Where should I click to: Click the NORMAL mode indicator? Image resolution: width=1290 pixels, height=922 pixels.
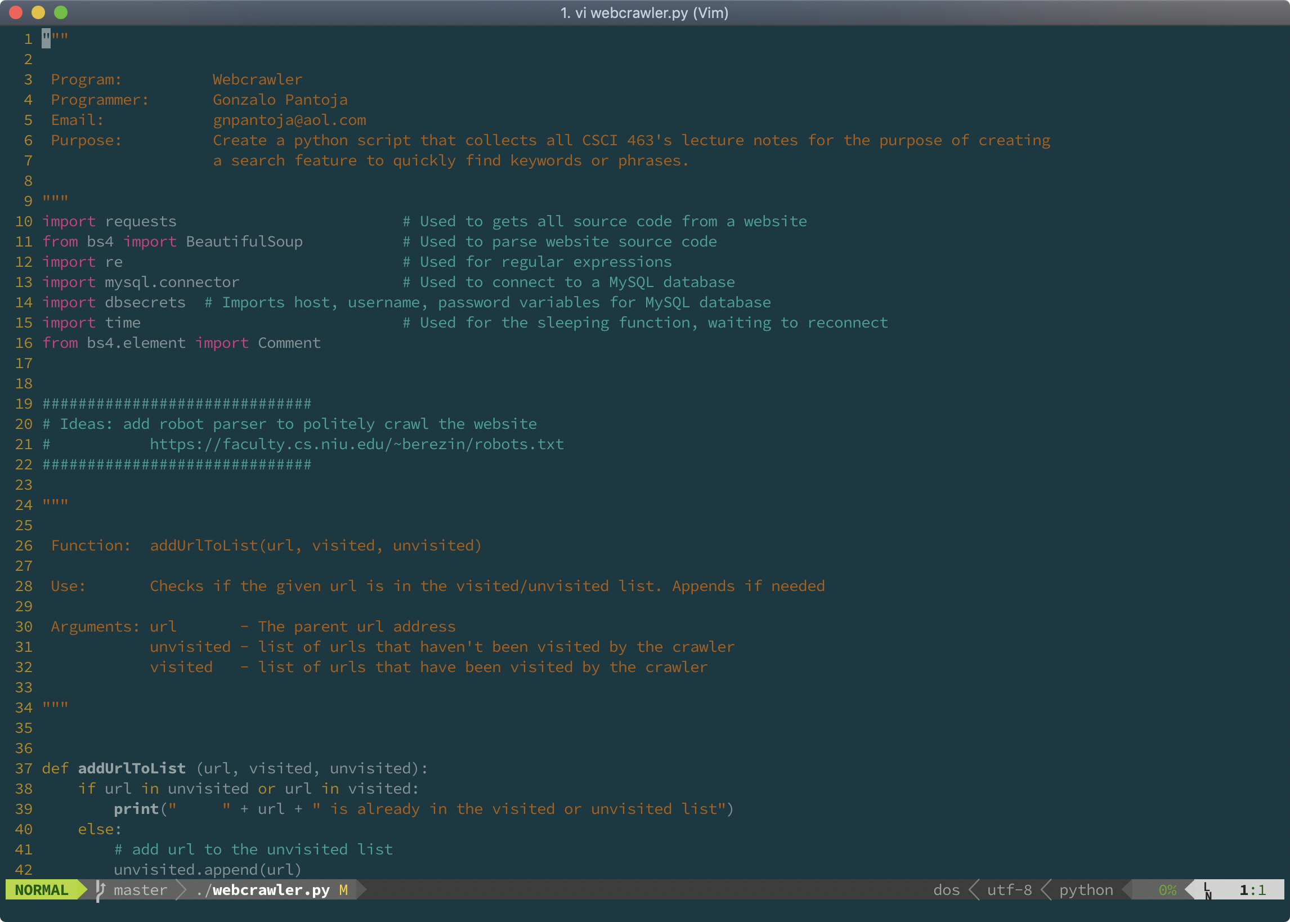(42, 890)
